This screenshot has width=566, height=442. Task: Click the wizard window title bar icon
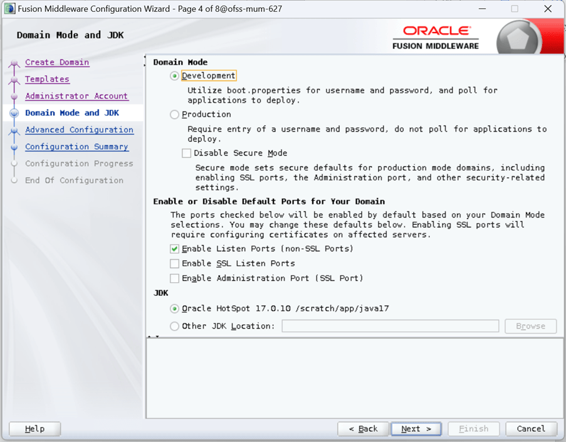tap(10, 9)
